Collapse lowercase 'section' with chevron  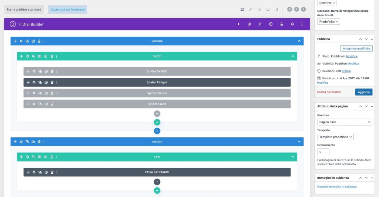[x=299, y=142]
